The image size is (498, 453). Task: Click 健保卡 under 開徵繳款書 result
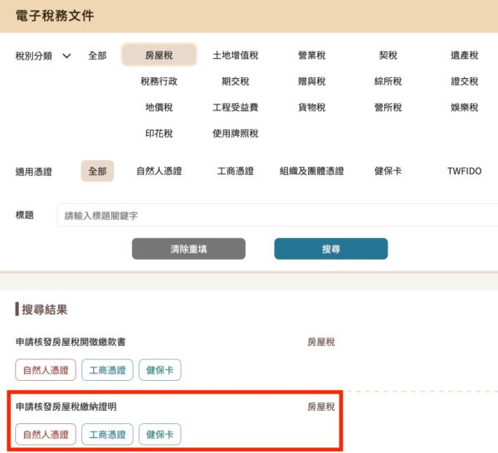point(159,370)
